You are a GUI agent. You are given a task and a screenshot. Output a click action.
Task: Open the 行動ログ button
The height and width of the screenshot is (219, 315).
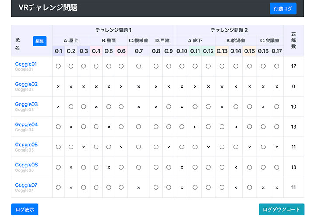coord(283,8)
